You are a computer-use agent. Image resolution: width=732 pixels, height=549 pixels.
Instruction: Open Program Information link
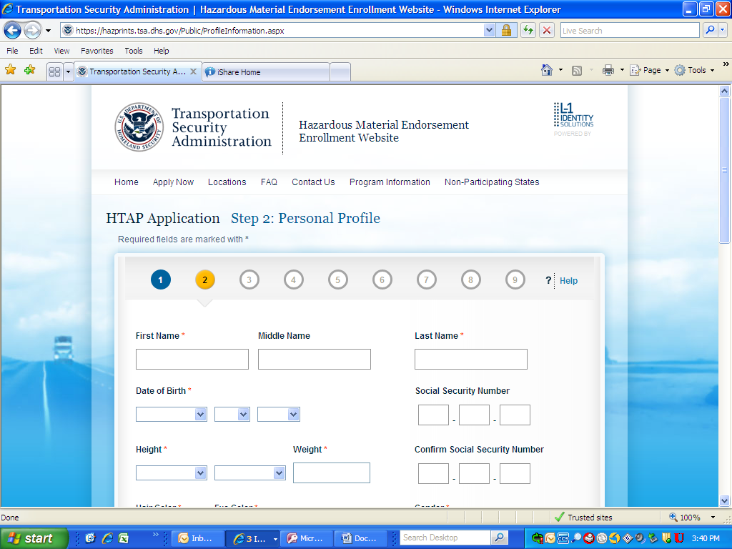(x=390, y=182)
